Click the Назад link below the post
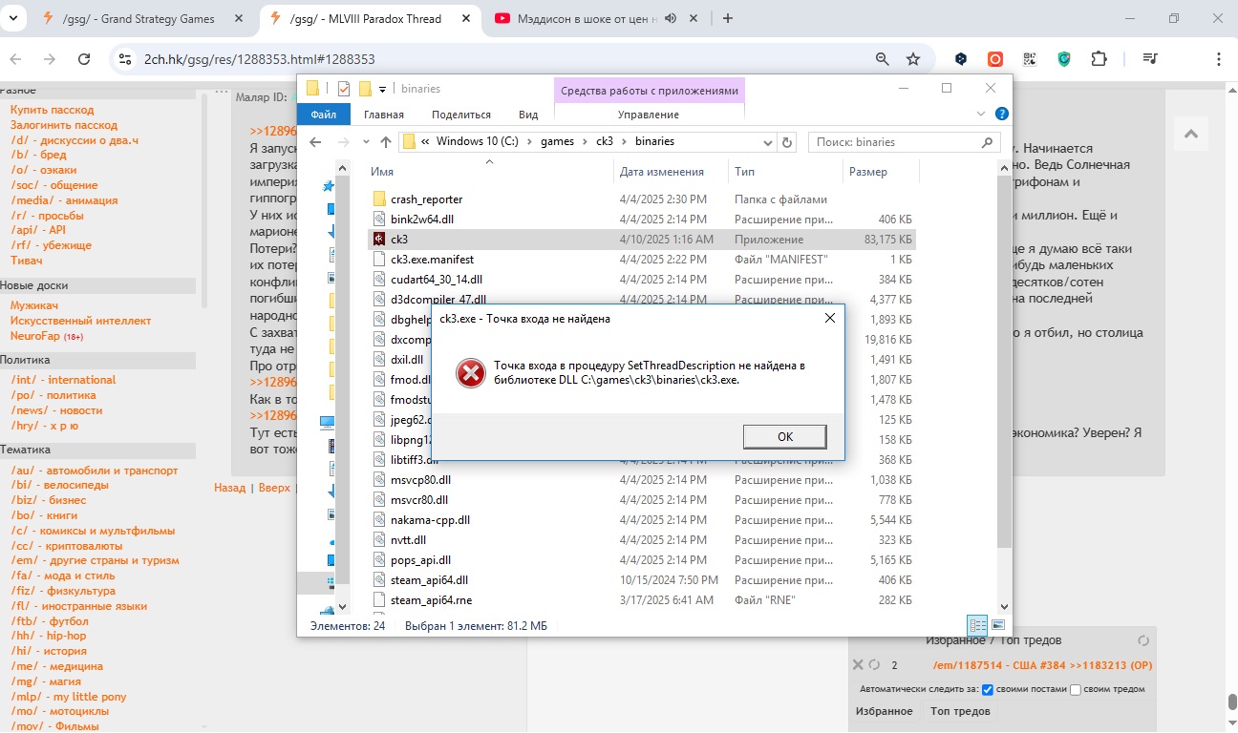This screenshot has width=1238, height=733. [229, 488]
